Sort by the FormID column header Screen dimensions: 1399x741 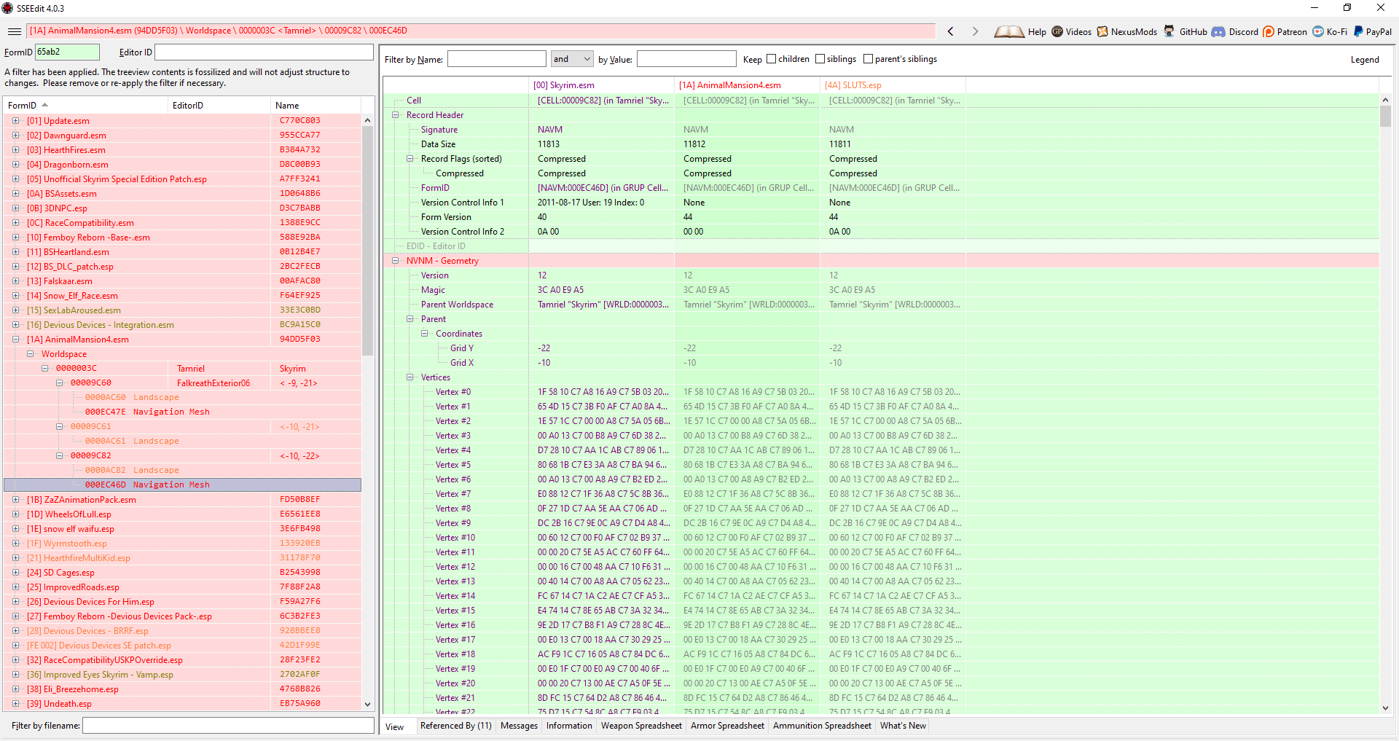point(86,106)
